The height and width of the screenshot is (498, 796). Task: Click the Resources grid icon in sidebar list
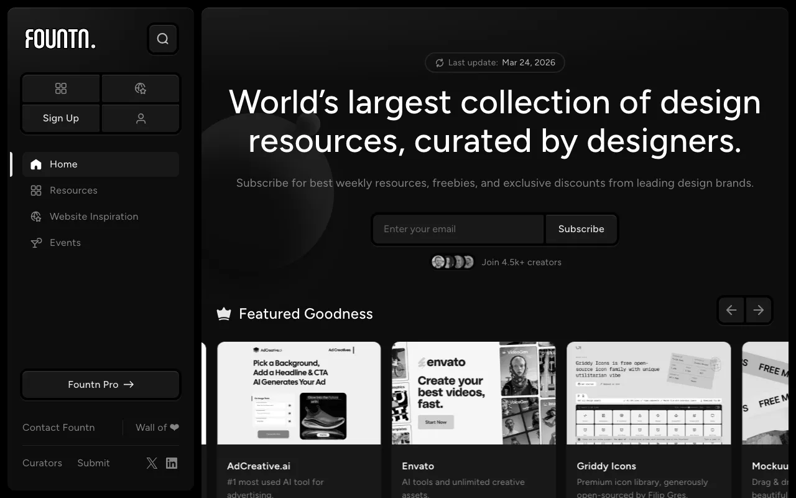36,190
